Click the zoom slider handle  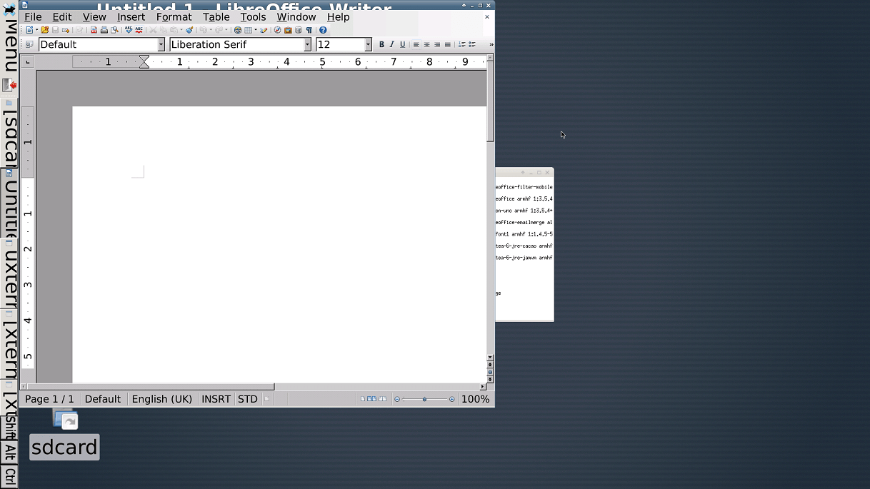tap(424, 399)
